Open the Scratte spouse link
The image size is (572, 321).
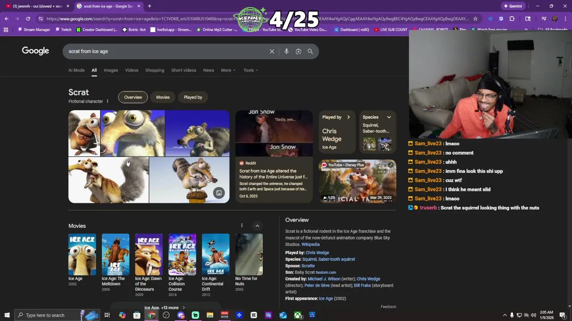point(308,266)
